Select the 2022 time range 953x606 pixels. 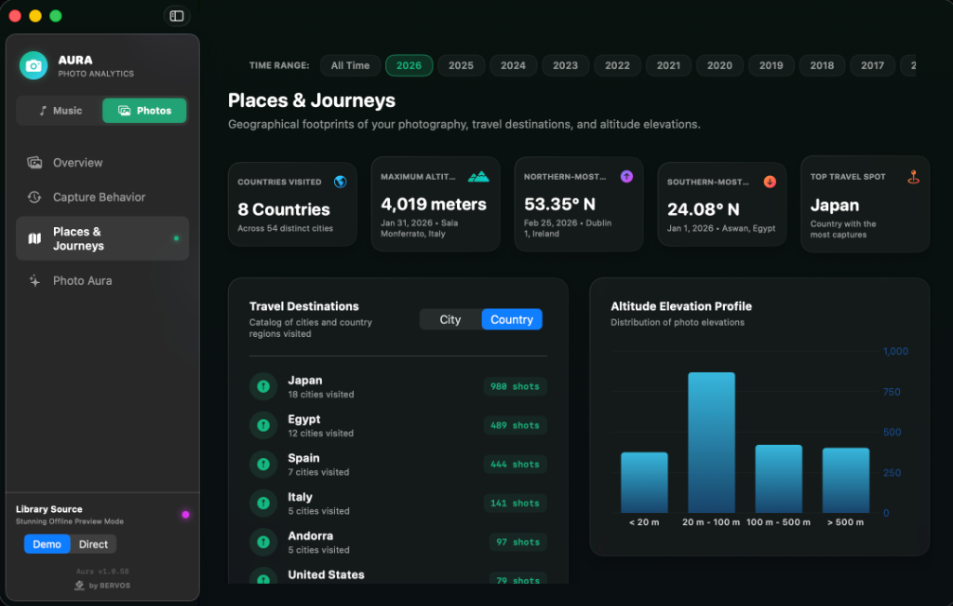click(618, 66)
